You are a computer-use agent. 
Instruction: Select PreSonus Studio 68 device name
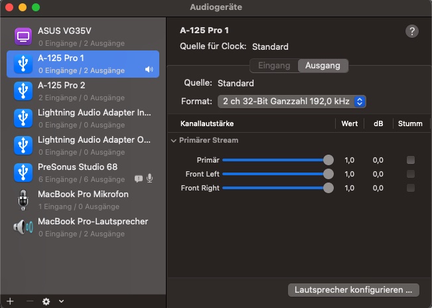coord(78,167)
